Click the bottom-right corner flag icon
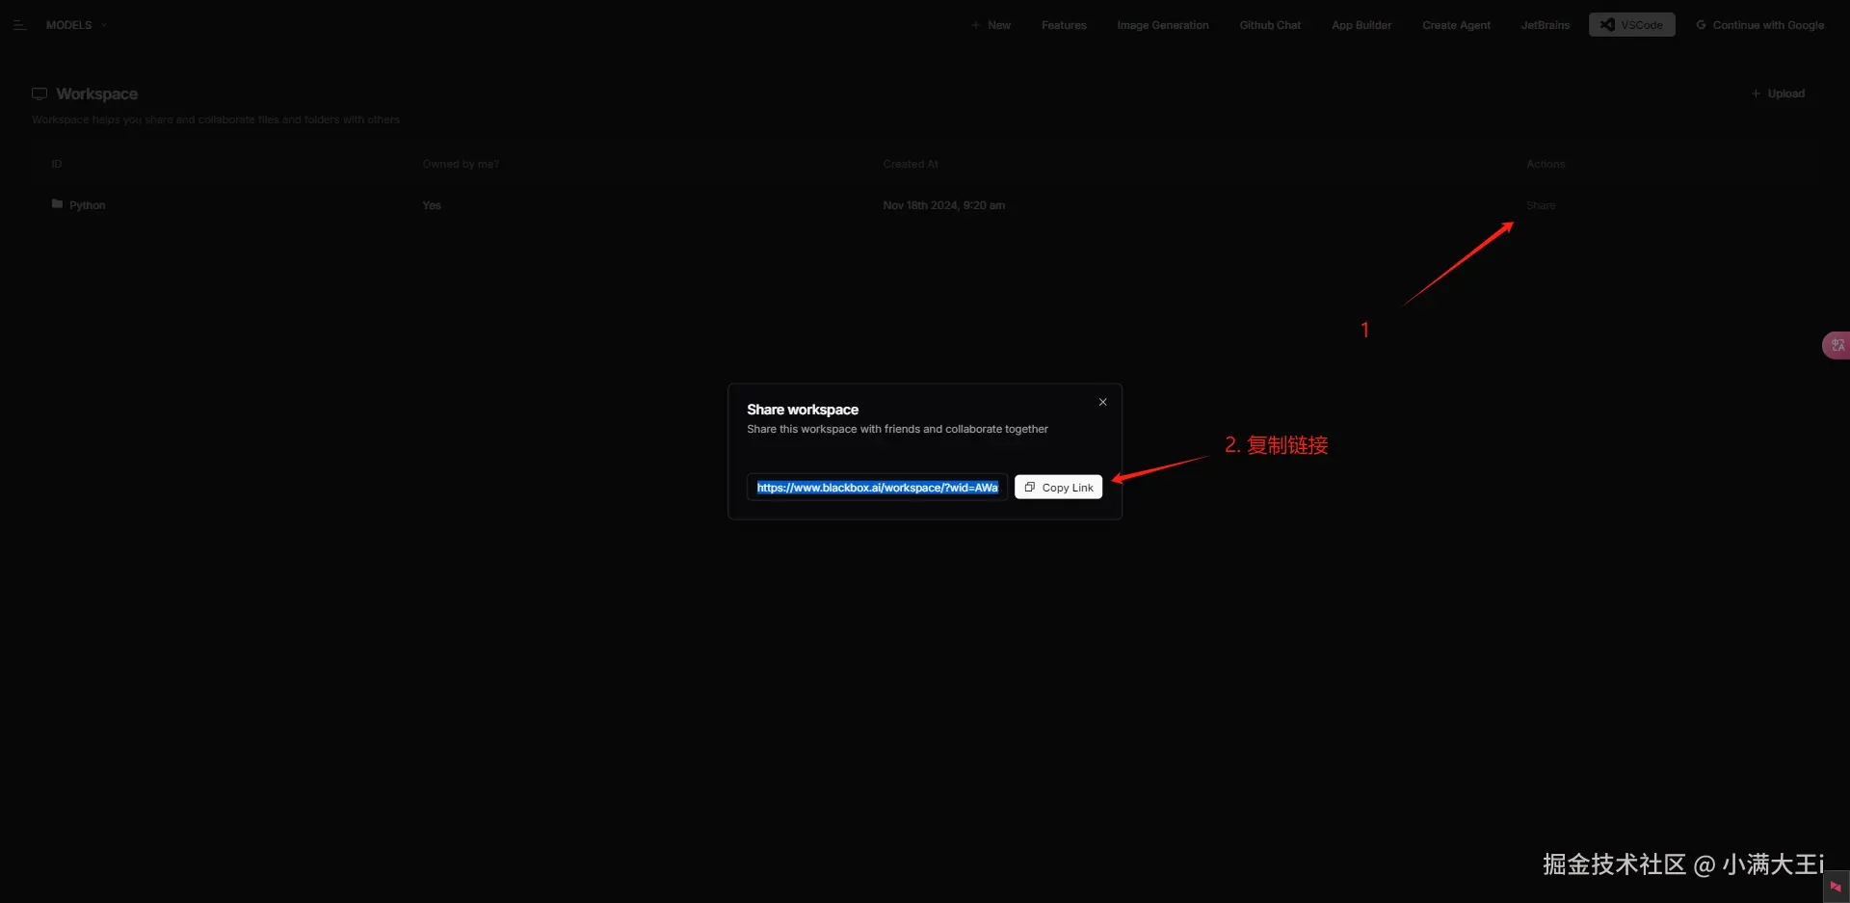1850x903 pixels. (x=1836, y=887)
